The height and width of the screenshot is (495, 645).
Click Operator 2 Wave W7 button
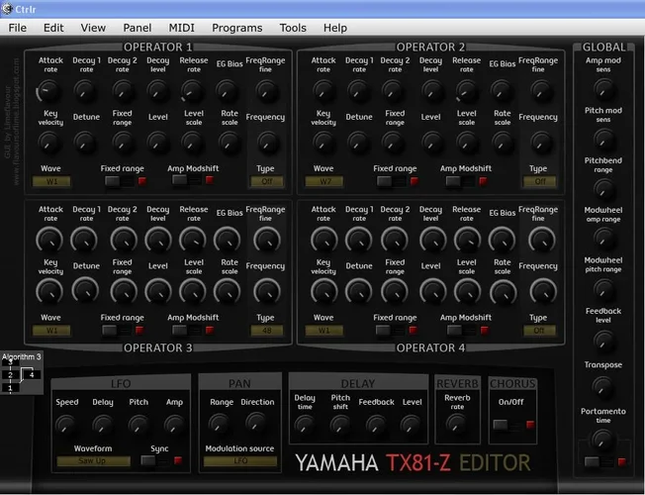point(325,181)
